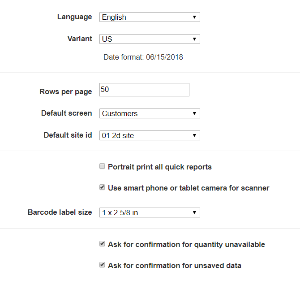Click the Default screen label
The width and height of the screenshot is (300, 282).
[67, 113]
